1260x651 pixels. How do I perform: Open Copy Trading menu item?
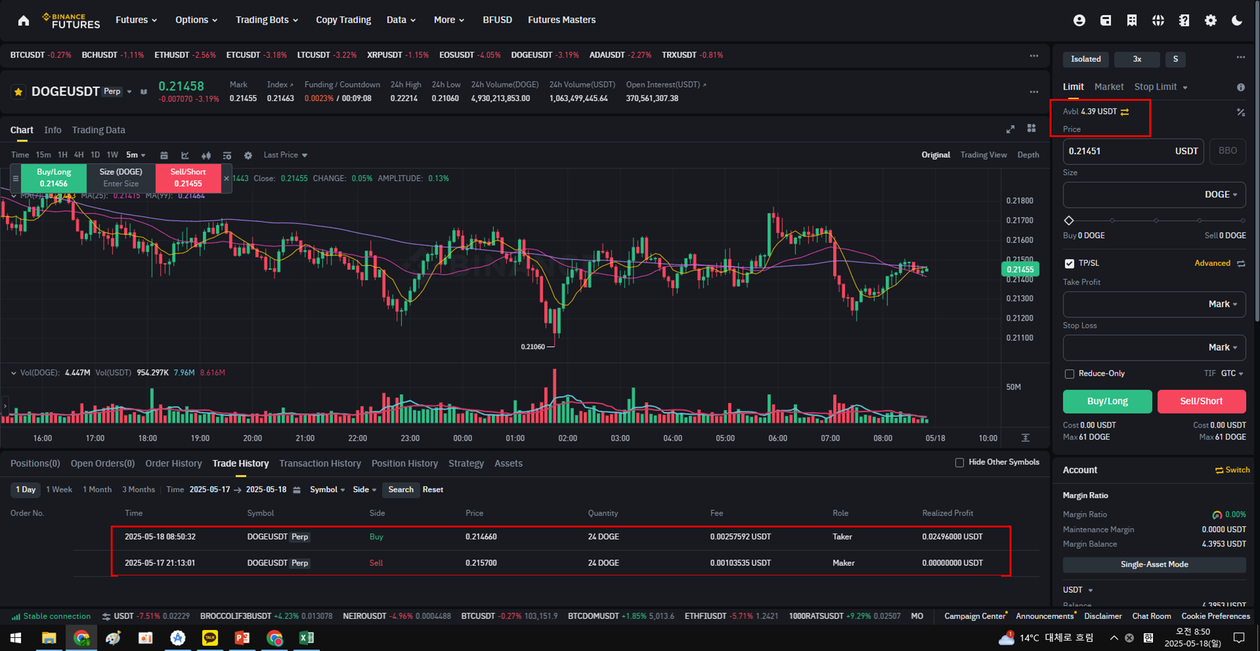click(x=343, y=20)
